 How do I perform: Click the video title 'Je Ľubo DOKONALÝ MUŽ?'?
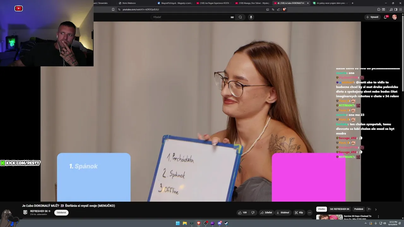pos(68,206)
